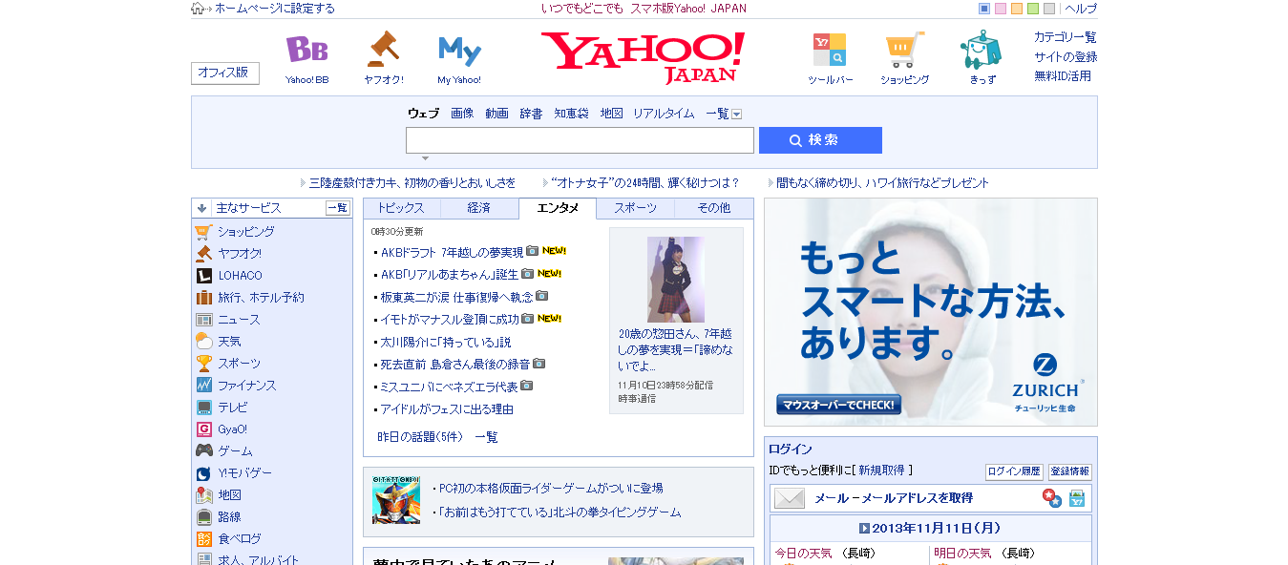Click the 一覧 button in 主なサービス header

(x=338, y=208)
